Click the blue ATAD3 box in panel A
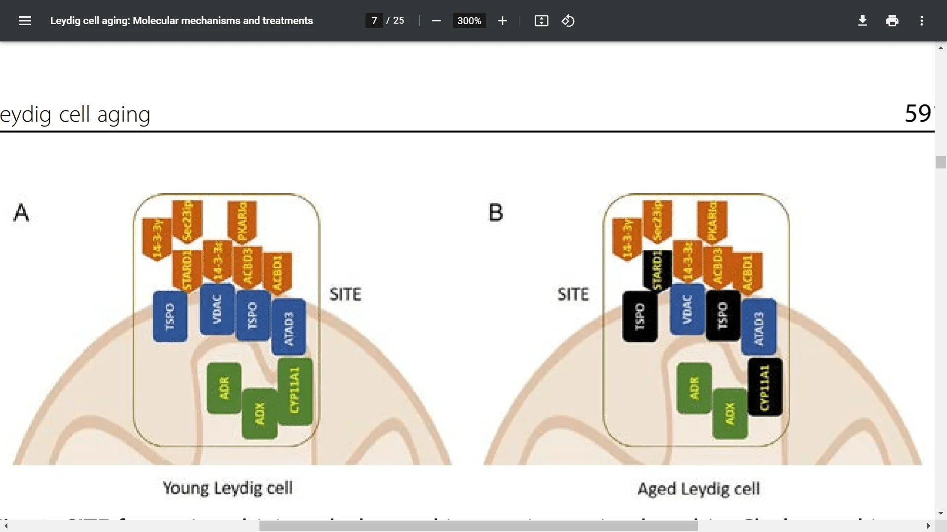This screenshot has width=947, height=532. click(x=289, y=327)
